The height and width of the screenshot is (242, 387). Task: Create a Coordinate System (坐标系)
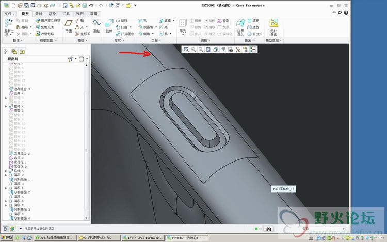pyautogui.click(x=83, y=34)
